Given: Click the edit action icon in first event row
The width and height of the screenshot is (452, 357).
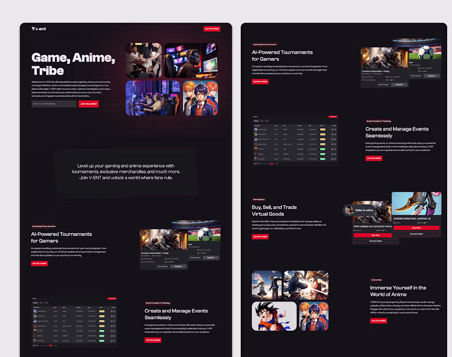Looking at the screenshot, I should pos(114,311).
